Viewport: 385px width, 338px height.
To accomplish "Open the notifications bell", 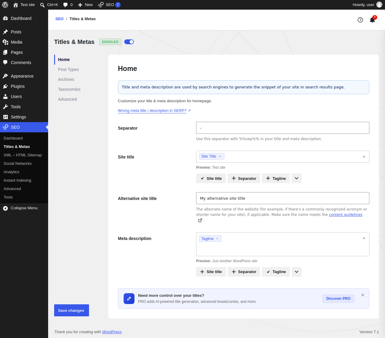I will (372, 20).
